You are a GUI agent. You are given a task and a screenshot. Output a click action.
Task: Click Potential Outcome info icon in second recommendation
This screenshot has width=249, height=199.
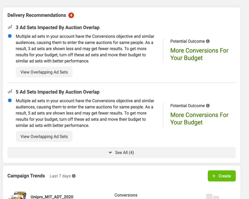click(x=208, y=106)
